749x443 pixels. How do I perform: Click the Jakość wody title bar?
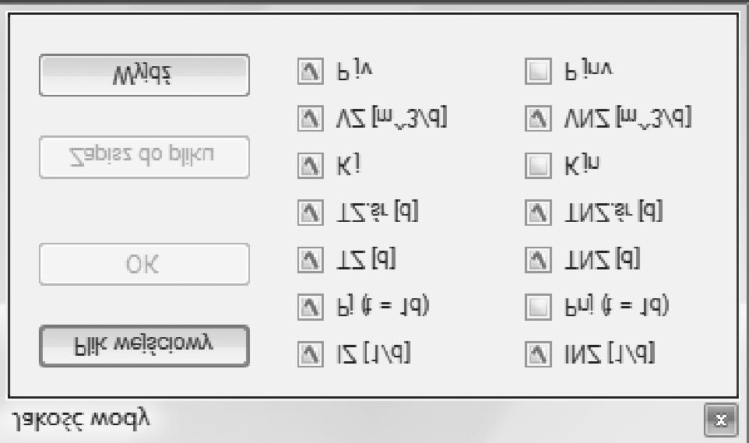(350, 421)
